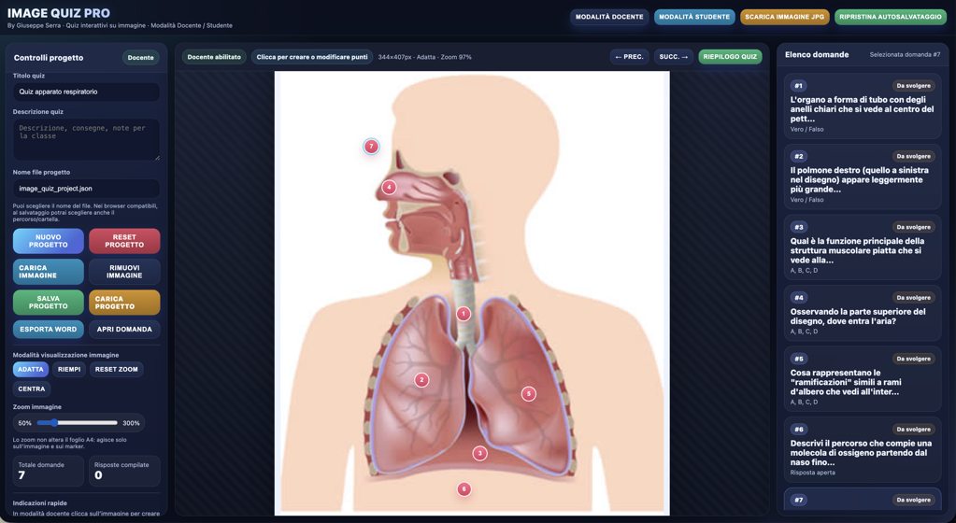
Task: Open question #1 about tube-shaped organ
Action: coord(863,106)
